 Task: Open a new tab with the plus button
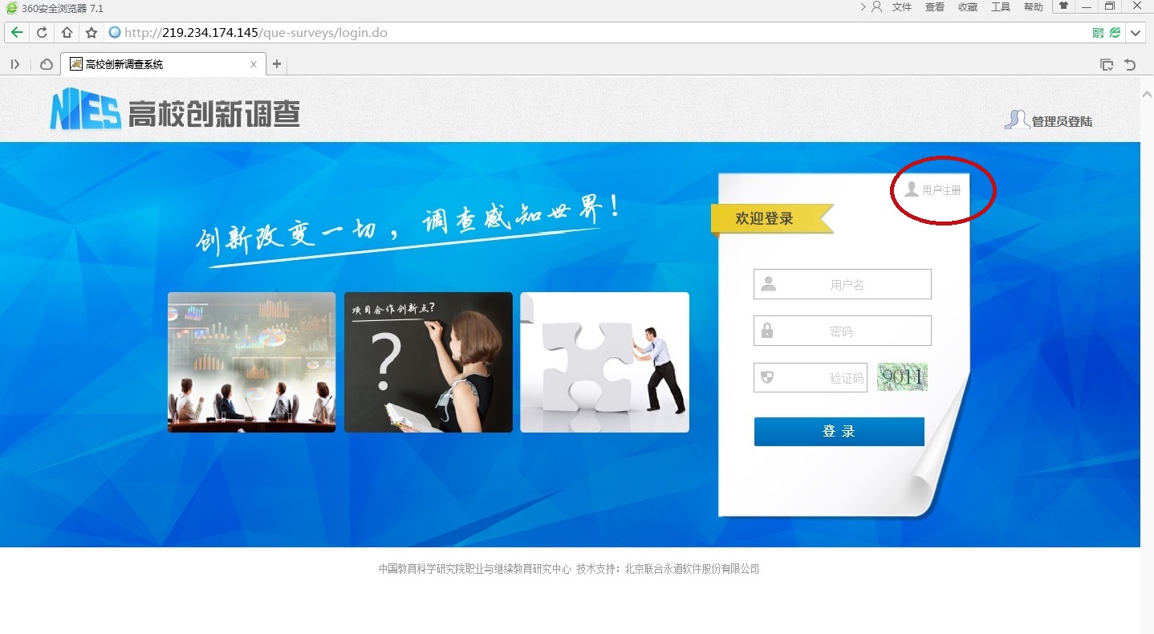pos(276,63)
